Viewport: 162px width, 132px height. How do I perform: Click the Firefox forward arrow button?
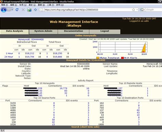point(9,10)
